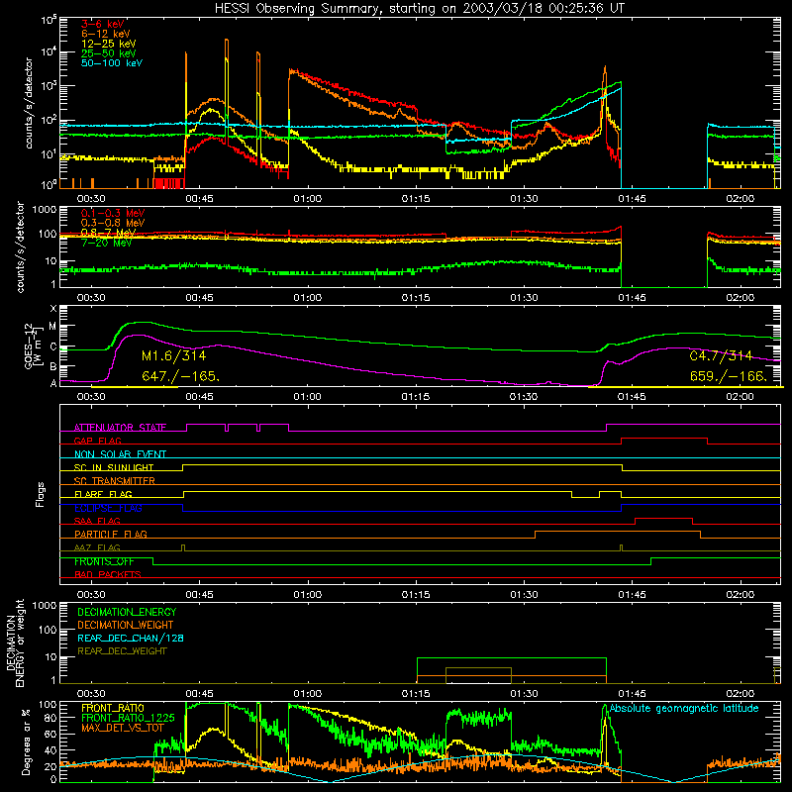Image resolution: width=792 pixels, height=792 pixels.
Task: Click the 659./-166. position annotation
Action: click(729, 376)
